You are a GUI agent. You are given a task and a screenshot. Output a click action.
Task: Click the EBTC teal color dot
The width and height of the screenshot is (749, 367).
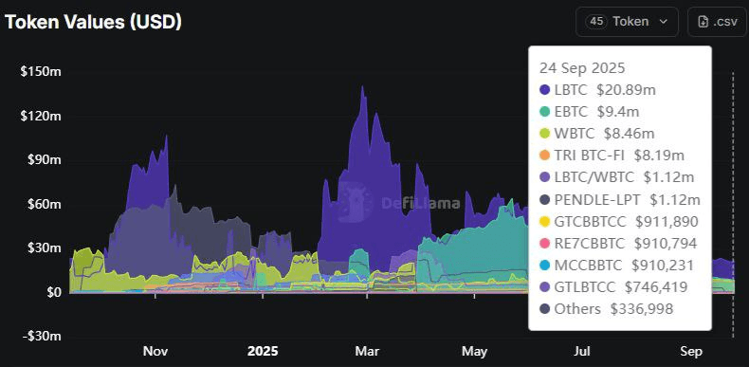pyautogui.click(x=545, y=112)
